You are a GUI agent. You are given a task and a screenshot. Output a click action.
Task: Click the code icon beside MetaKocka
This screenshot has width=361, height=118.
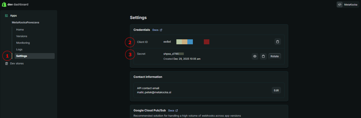coord(340,4)
